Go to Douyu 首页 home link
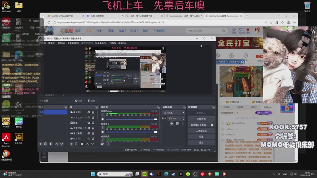Image resolution: width=317 pixels, height=178 pixels. [x=78, y=31]
